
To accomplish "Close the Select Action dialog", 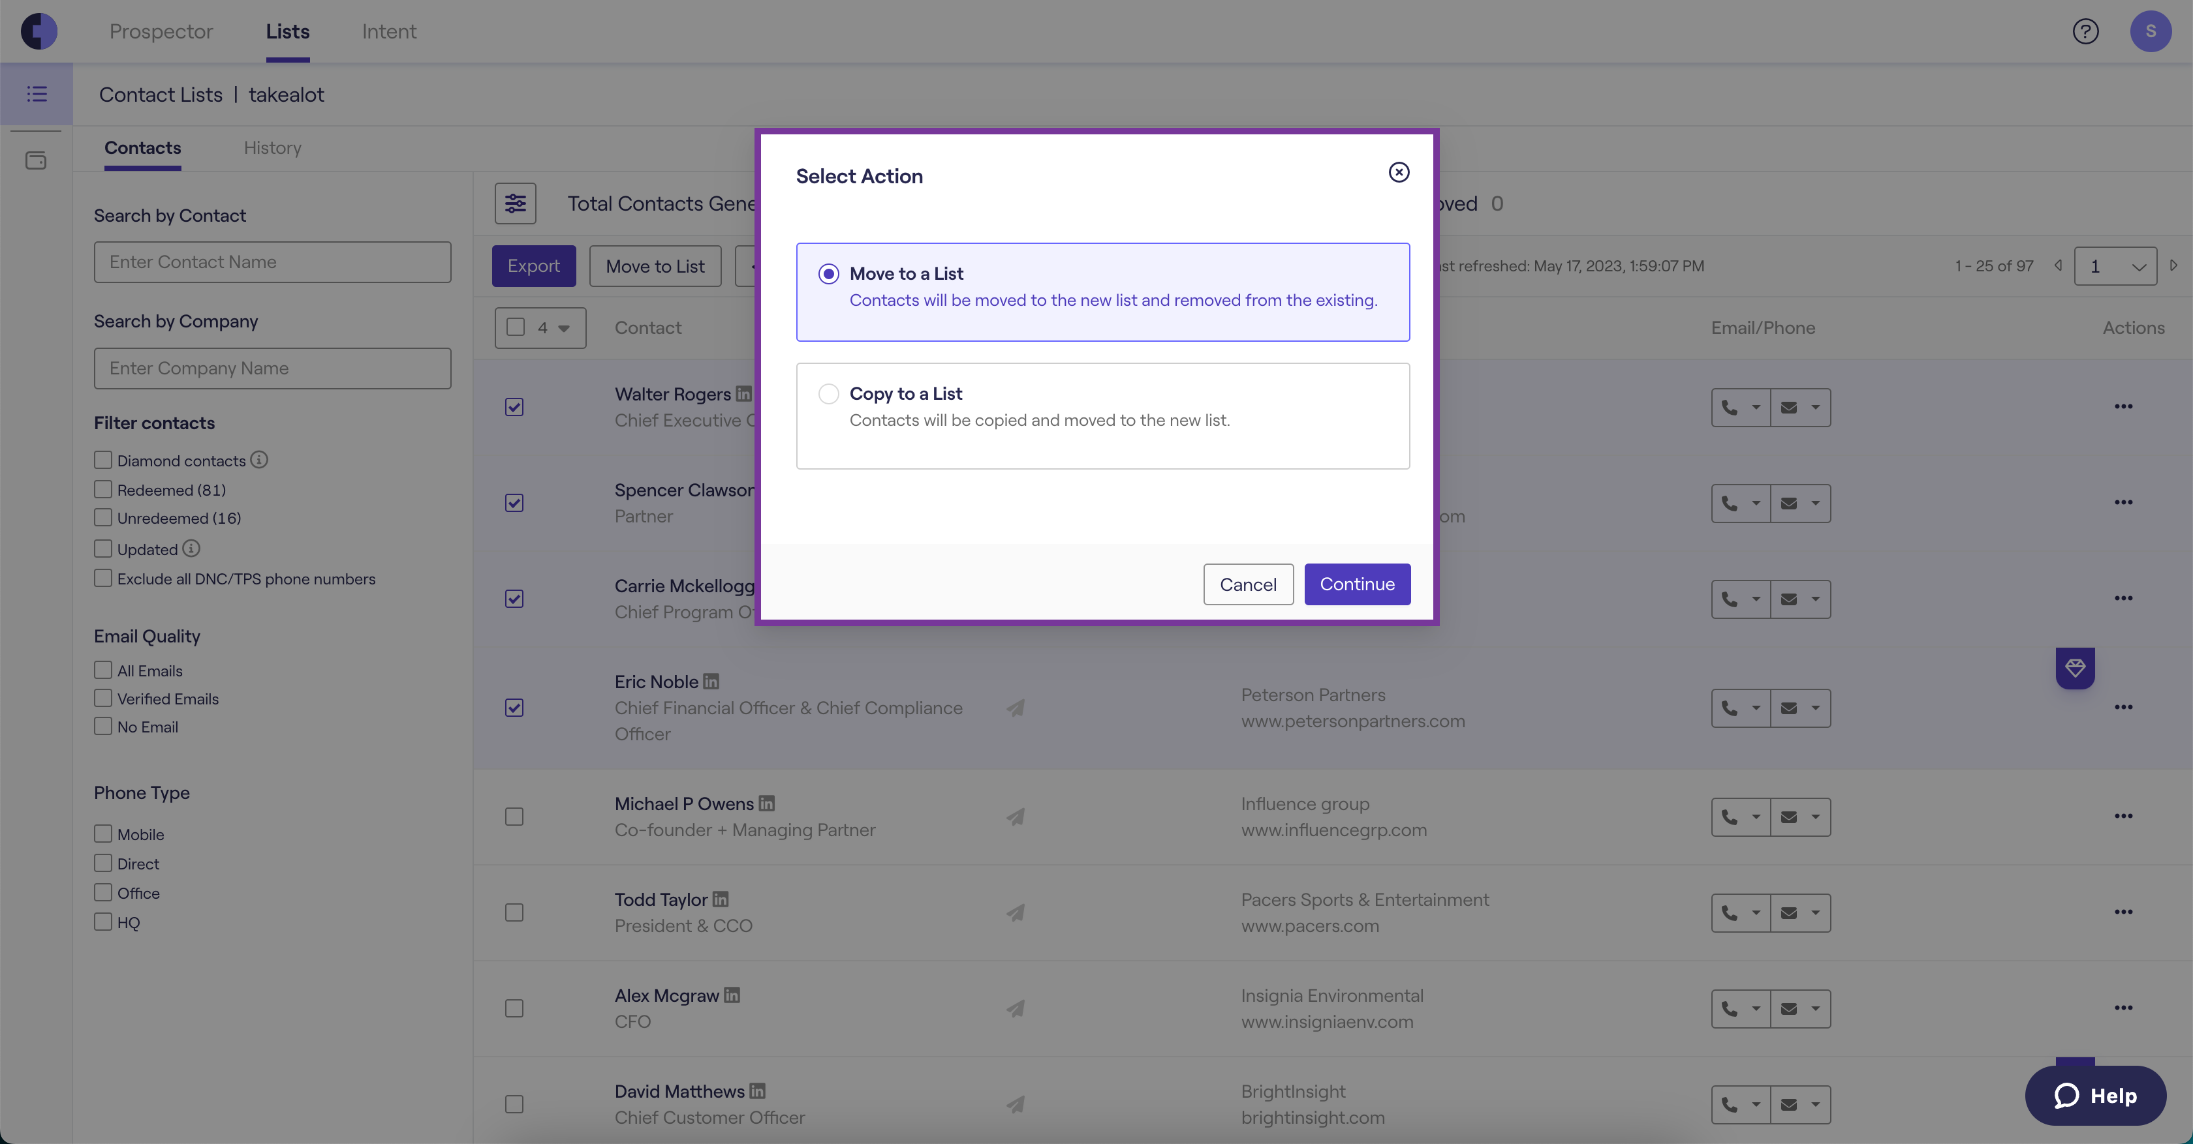I will coord(1399,172).
